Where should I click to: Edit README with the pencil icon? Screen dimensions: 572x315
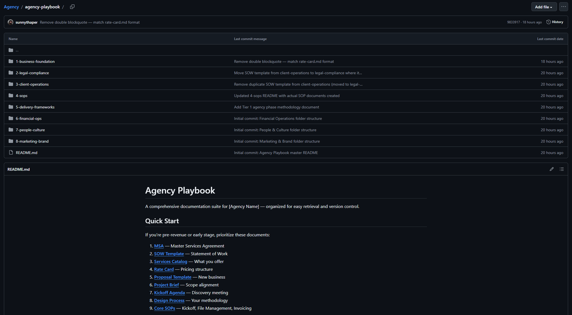click(552, 169)
